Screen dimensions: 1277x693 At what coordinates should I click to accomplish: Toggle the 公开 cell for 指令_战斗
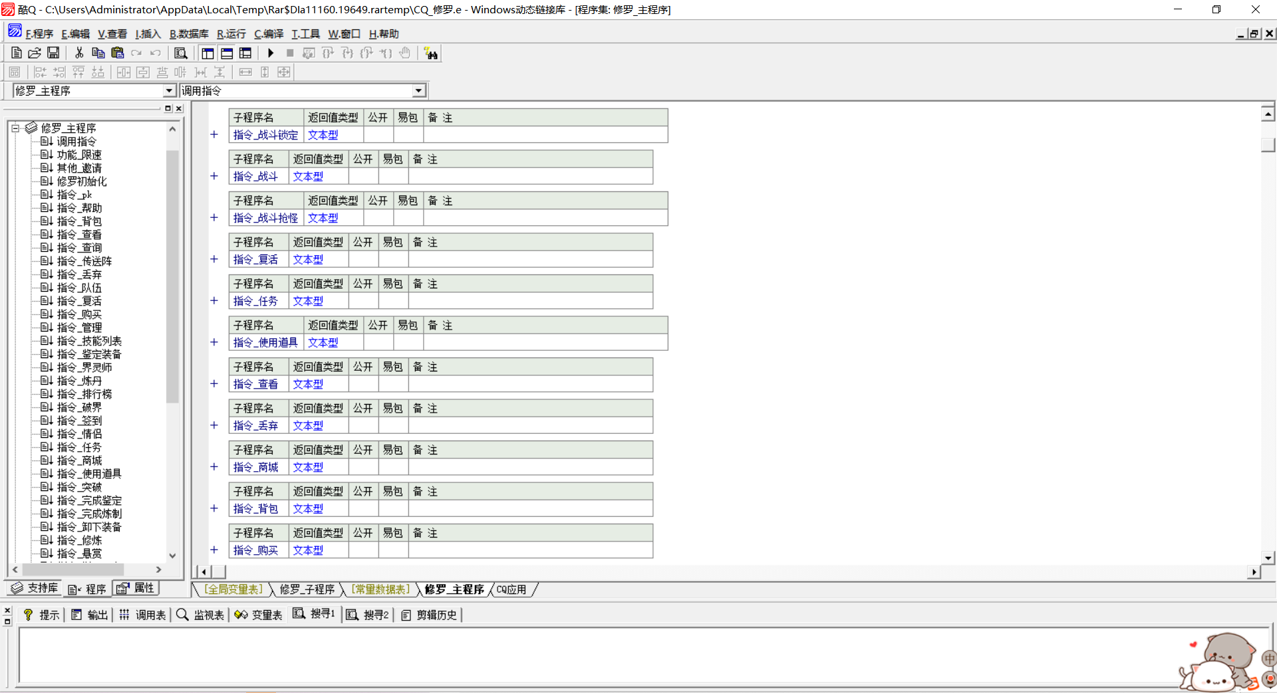(363, 177)
